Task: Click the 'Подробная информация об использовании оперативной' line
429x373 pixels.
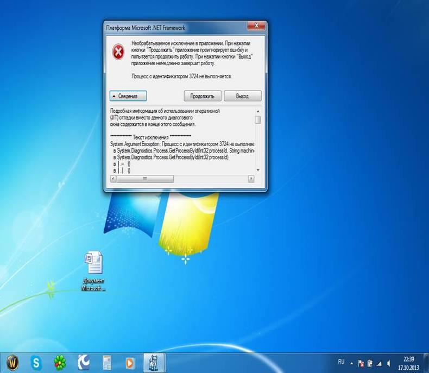Action: tap(165, 111)
